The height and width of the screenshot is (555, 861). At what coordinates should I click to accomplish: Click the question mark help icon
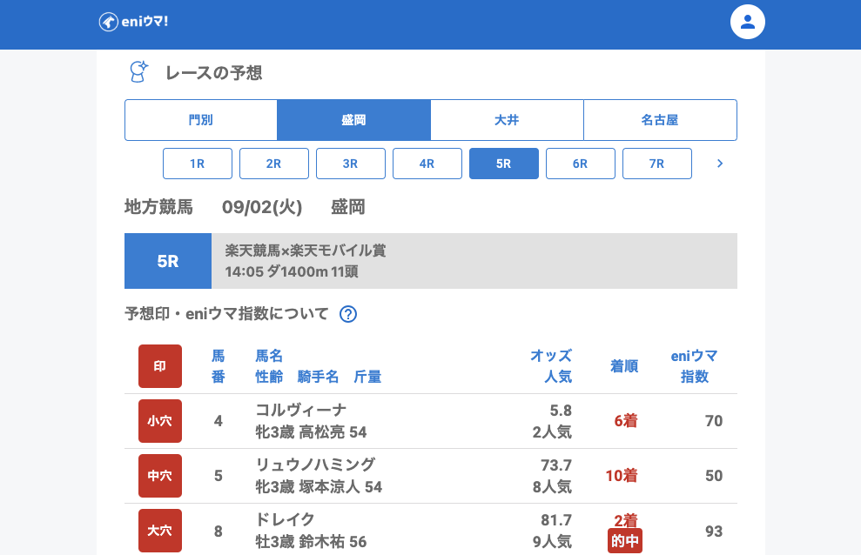[348, 314]
